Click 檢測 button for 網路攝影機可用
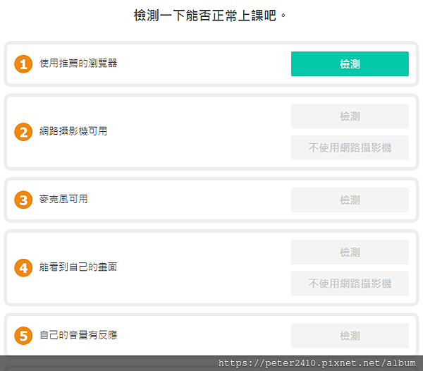Screen dimensions: 423x371 point(350,116)
